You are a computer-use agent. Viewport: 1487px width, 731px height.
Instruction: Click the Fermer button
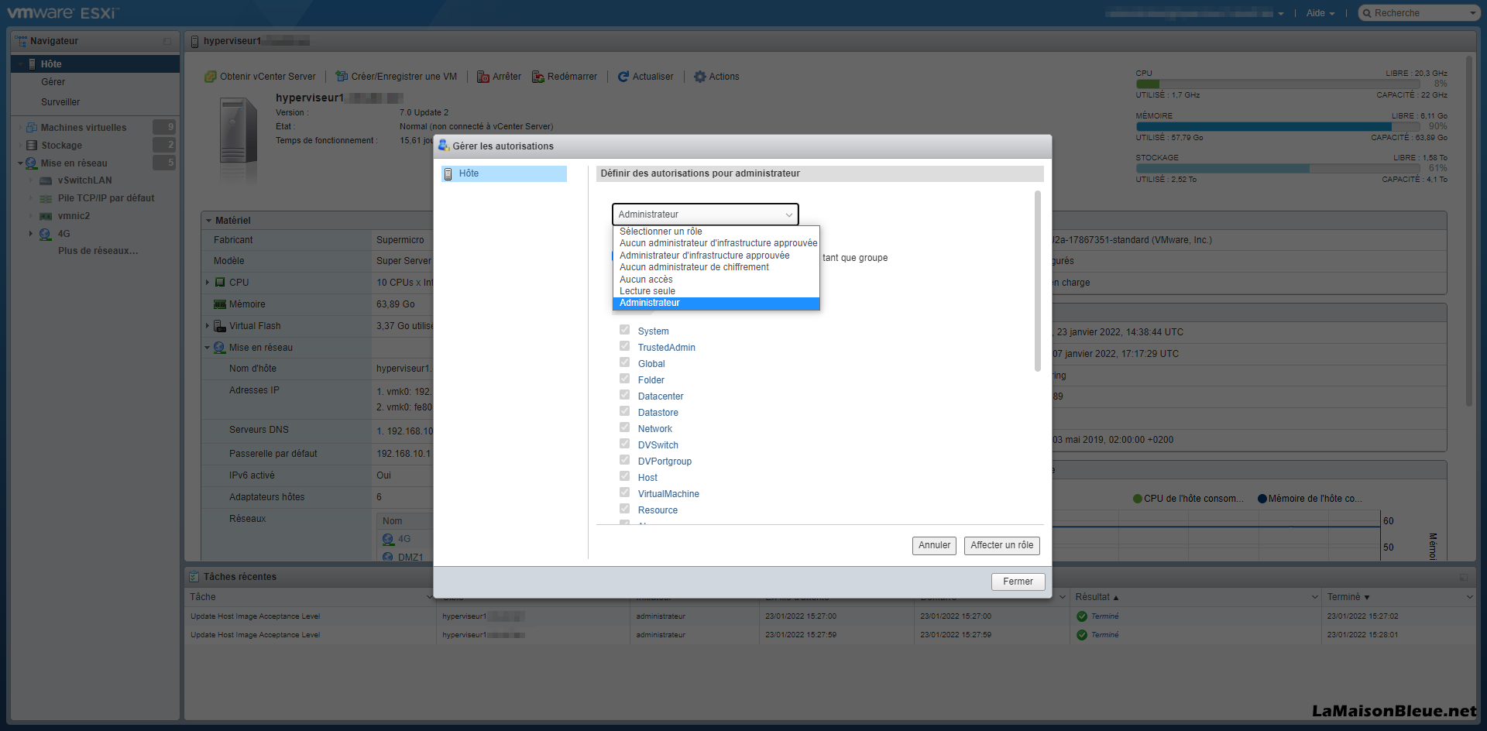pyautogui.click(x=1018, y=582)
